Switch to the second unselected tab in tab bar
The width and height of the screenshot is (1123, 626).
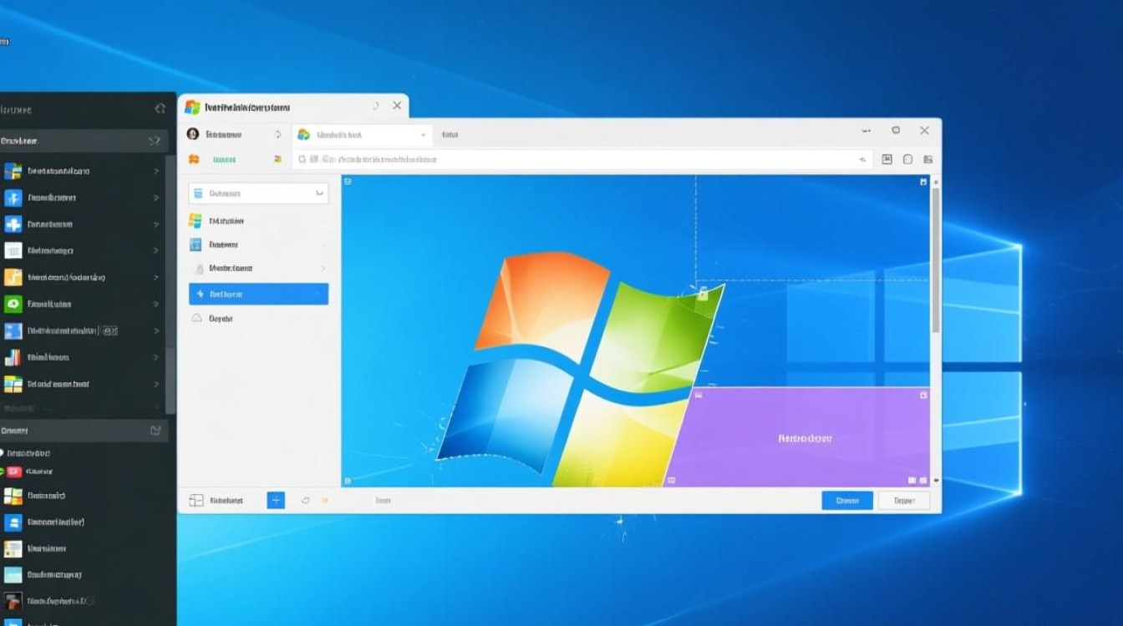pos(450,134)
